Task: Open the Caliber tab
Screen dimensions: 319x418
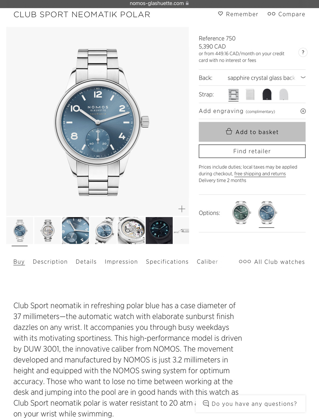Action: pyautogui.click(x=207, y=262)
